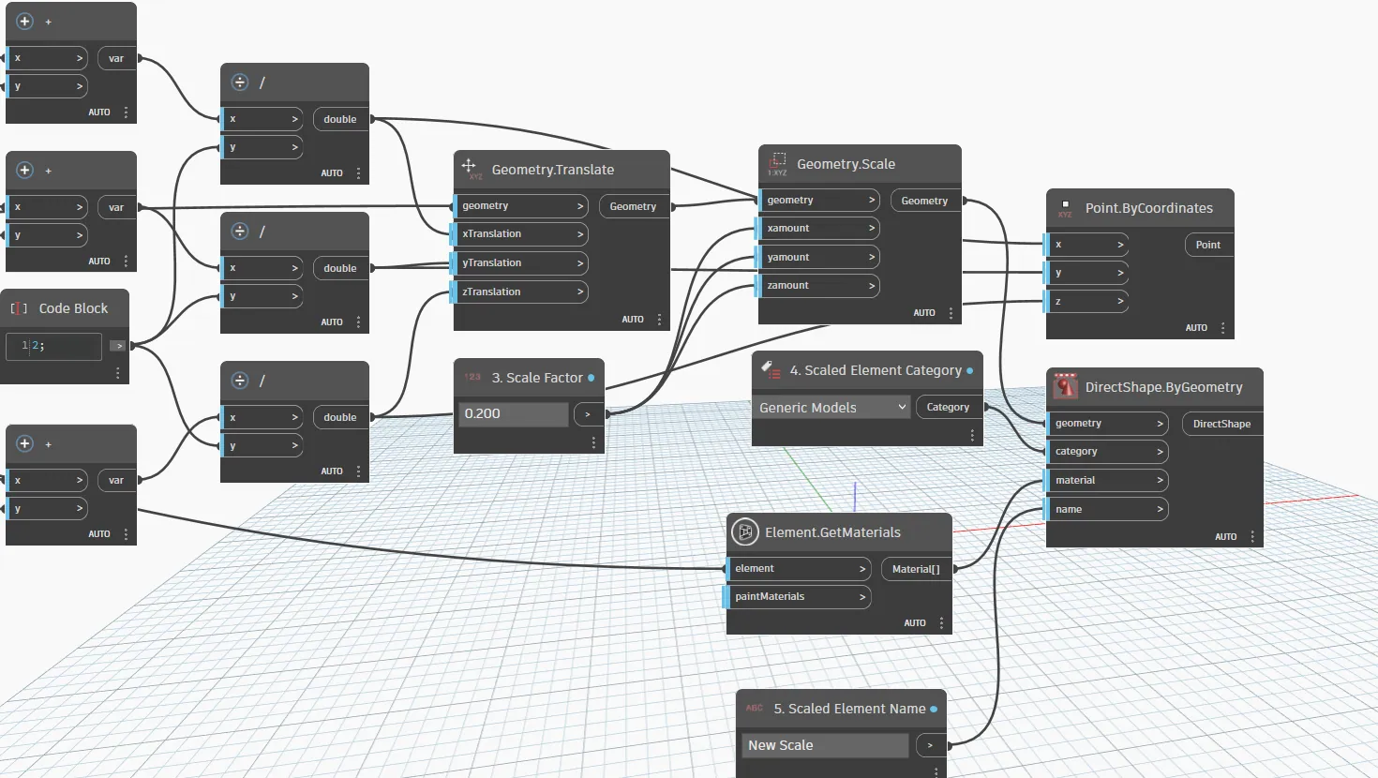Click the Code Block bracket icon
The height and width of the screenshot is (778, 1378).
(19, 308)
